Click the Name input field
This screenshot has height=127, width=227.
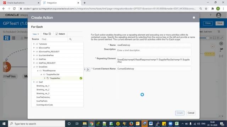point(154,45)
